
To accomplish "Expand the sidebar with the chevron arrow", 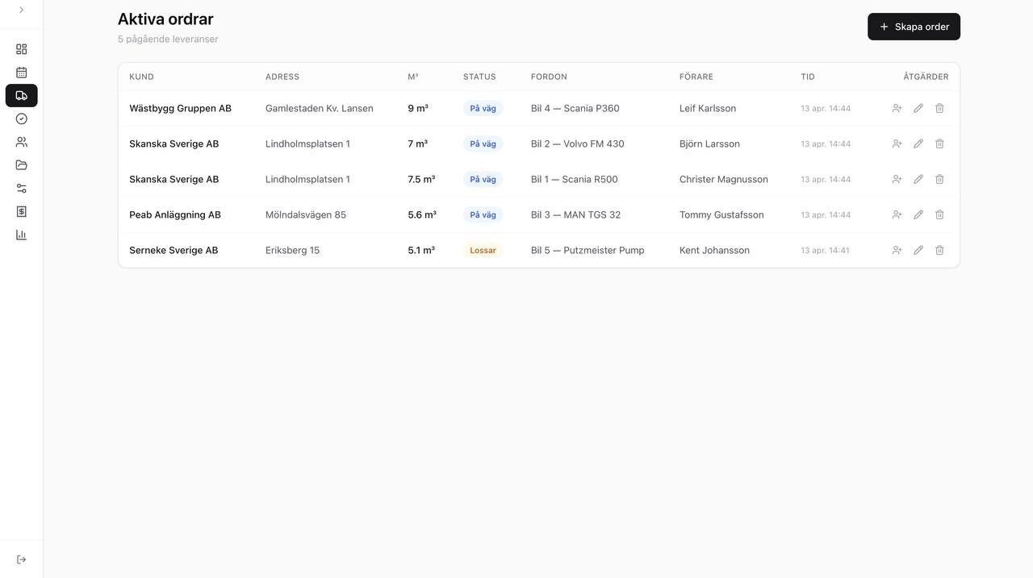I will pos(21,10).
